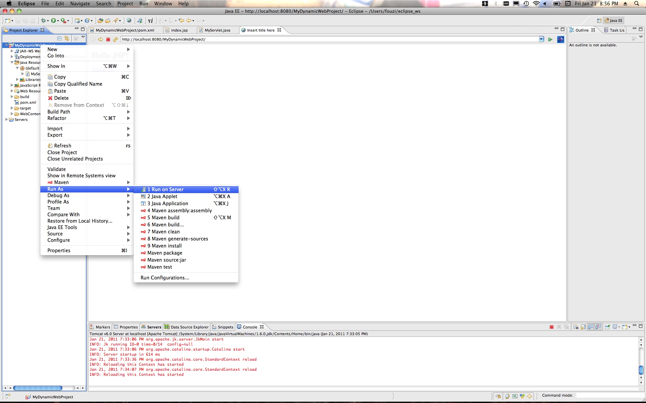Image resolution: width=646 pixels, height=403 pixels.
Task: Toggle the Run As submenu arrow
Action: click(129, 189)
